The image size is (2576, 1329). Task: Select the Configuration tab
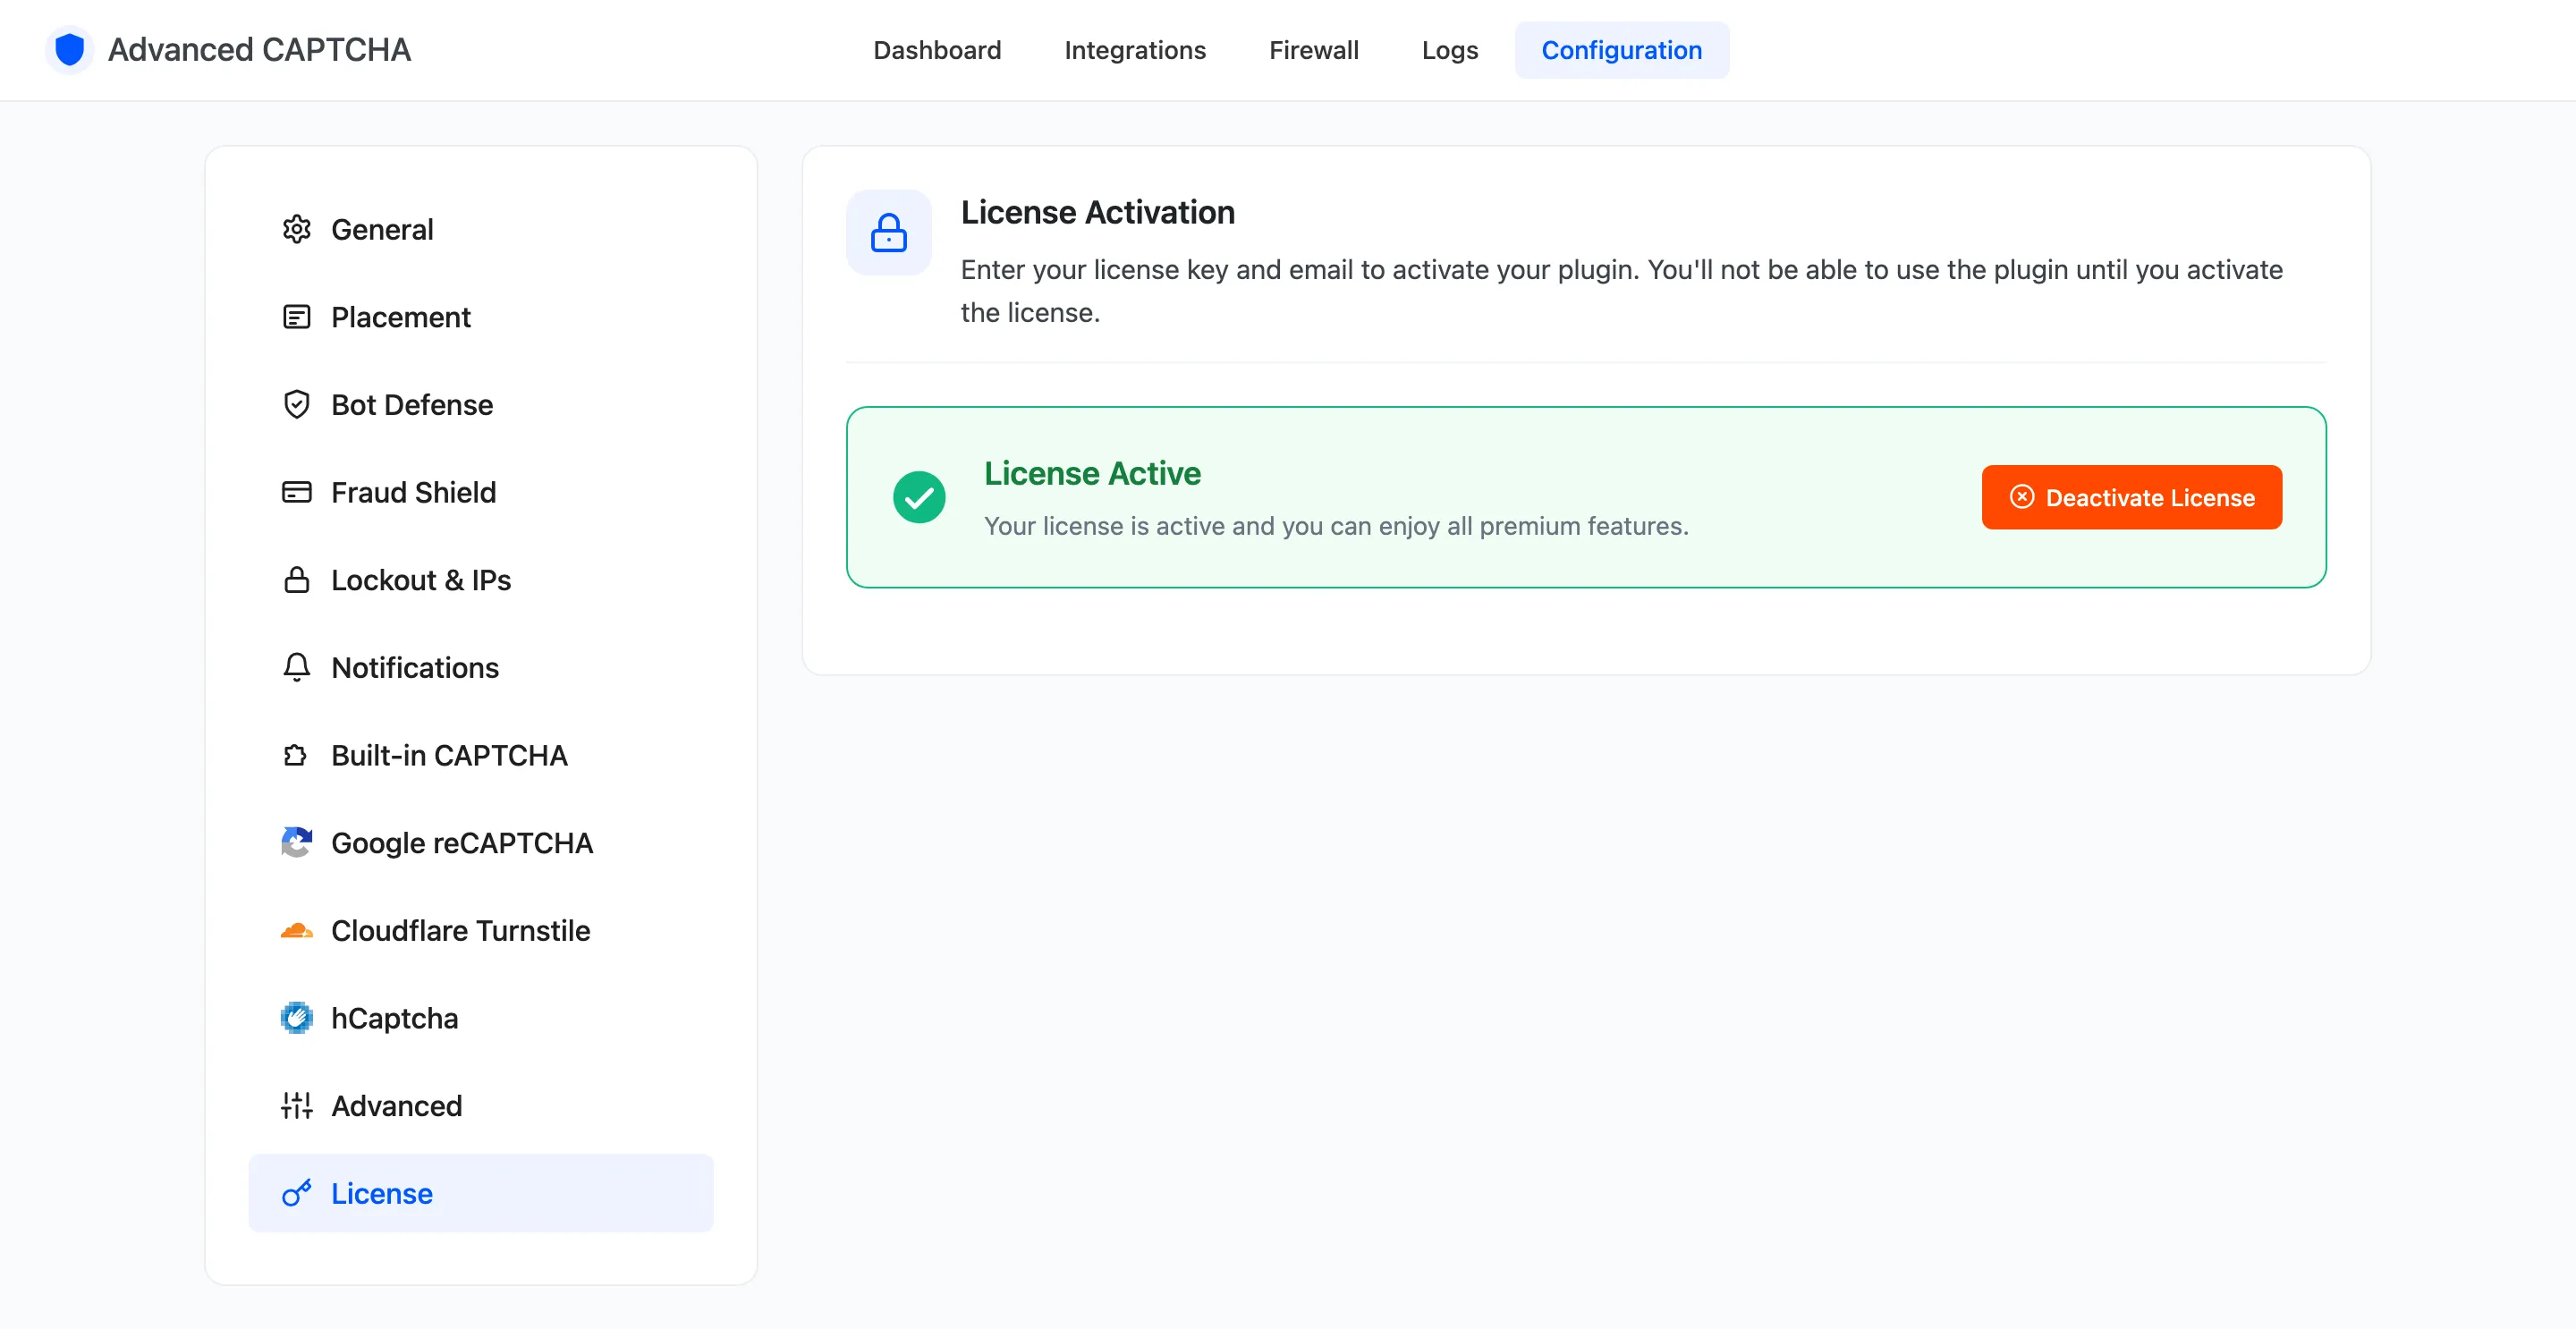click(x=1622, y=50)
